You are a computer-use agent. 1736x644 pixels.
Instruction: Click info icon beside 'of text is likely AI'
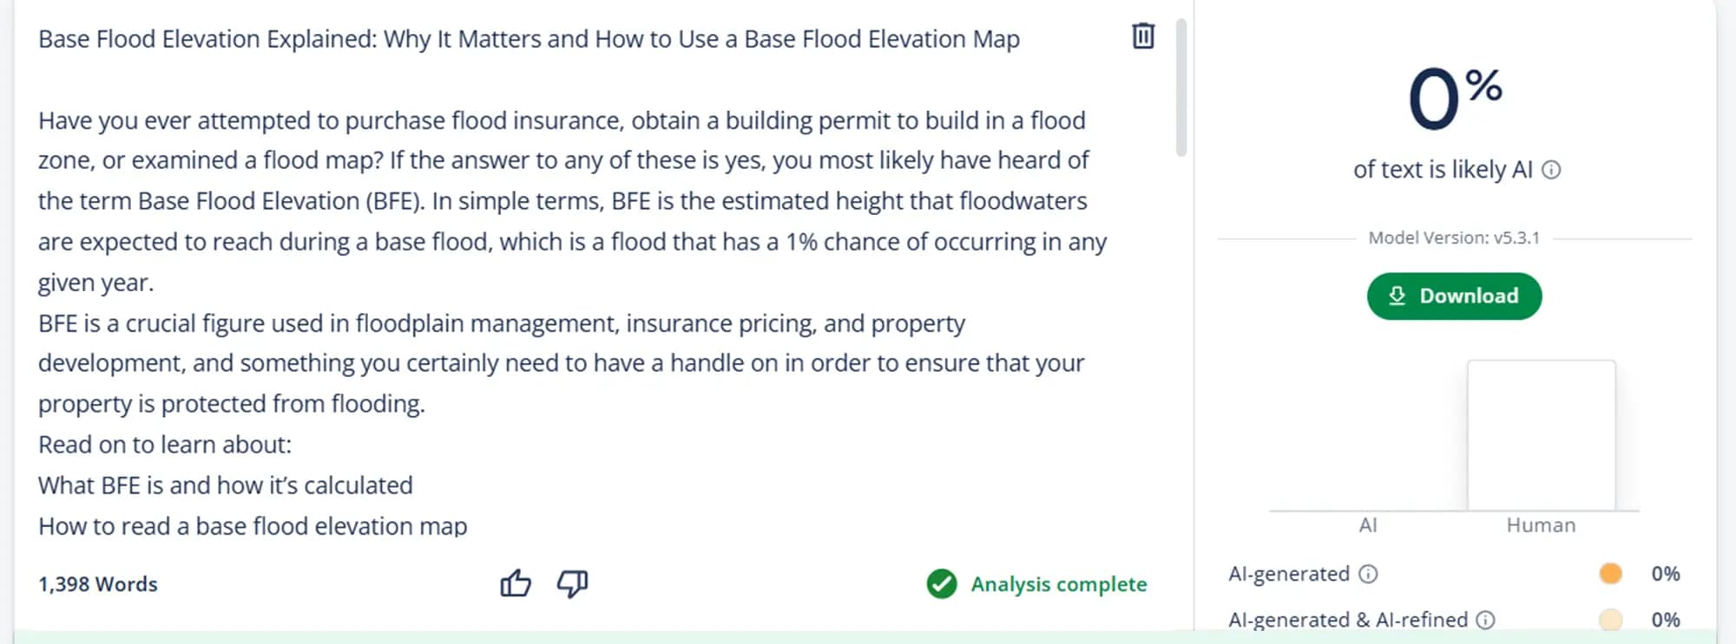coord(1551,170)
